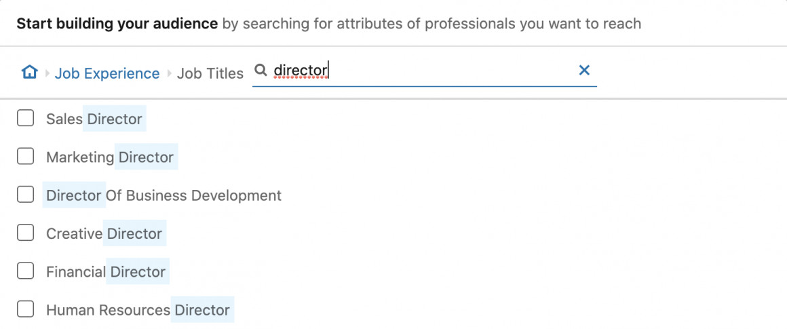787x329 pixels.
Task: Click the Financial Director label text
Action: 106,272
